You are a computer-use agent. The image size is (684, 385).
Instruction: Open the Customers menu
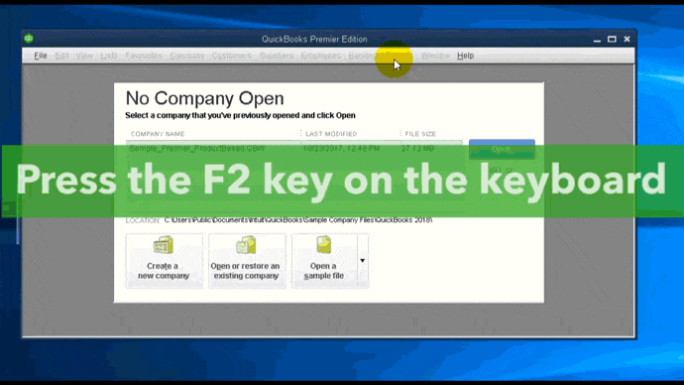point(232,56)
